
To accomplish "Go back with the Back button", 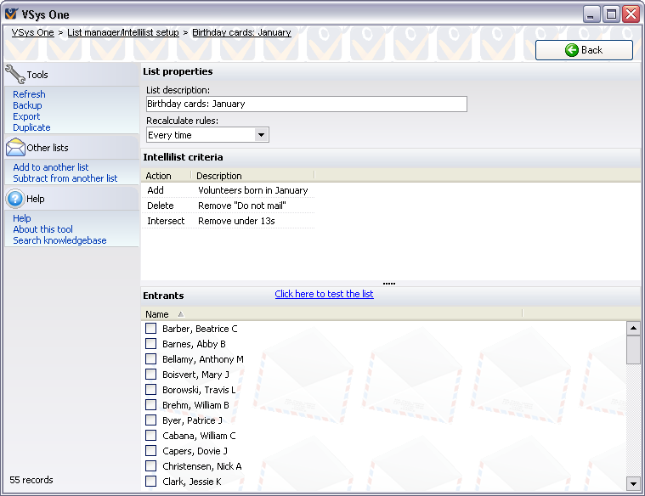I will pyautogui.click(x=584, y=50).
